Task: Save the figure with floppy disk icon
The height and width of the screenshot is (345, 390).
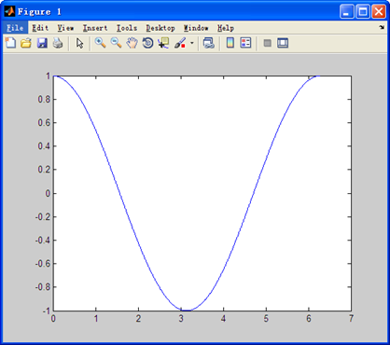Action: (x=42, y=43)
